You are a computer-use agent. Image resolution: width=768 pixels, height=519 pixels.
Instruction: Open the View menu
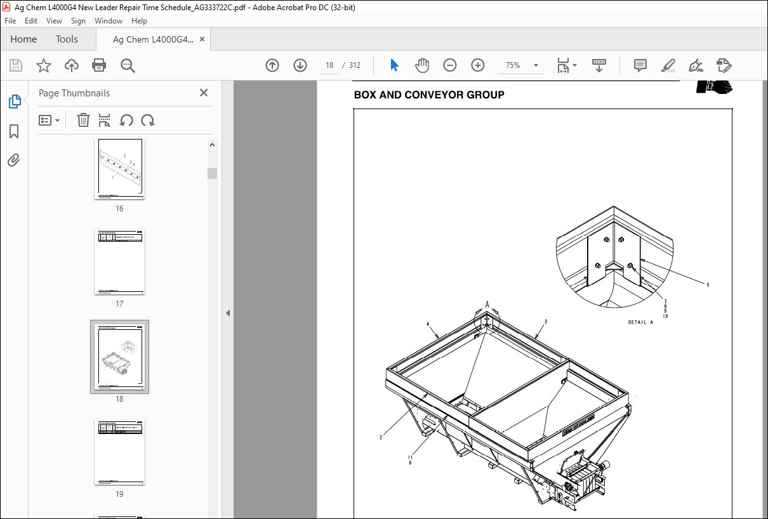pos(55,21)
